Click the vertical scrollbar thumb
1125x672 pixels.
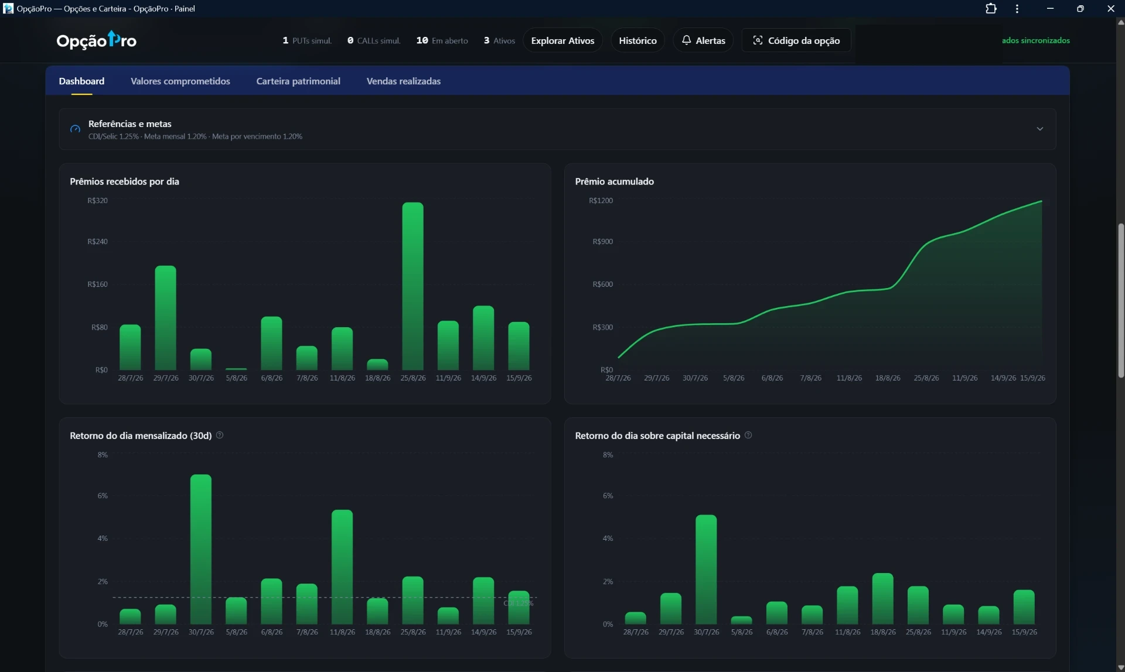(1120, 300)
